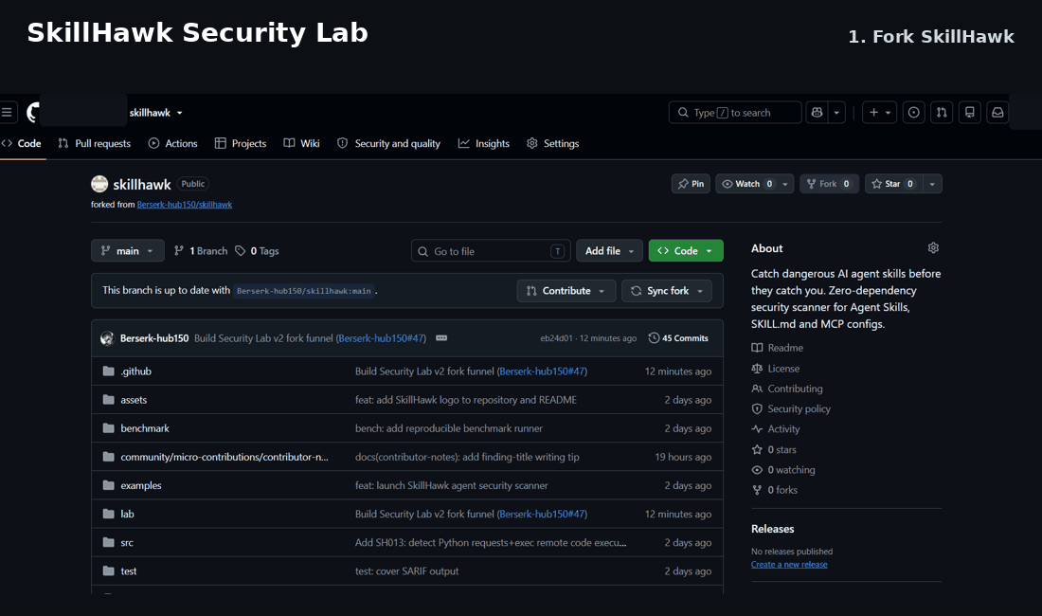The height and width of the screenshot is (616, 1042).
Task: Open commit hash eb24d01
Action: point(556,337)
